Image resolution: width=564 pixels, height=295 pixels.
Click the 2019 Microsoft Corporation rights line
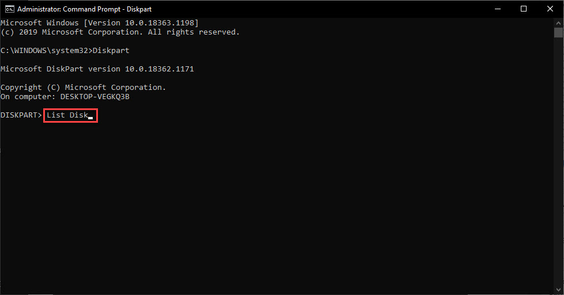point(120,32)
